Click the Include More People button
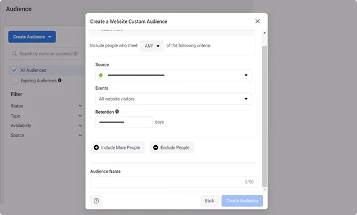This screenshot has width=357, height=215. (x=117, y=148)
